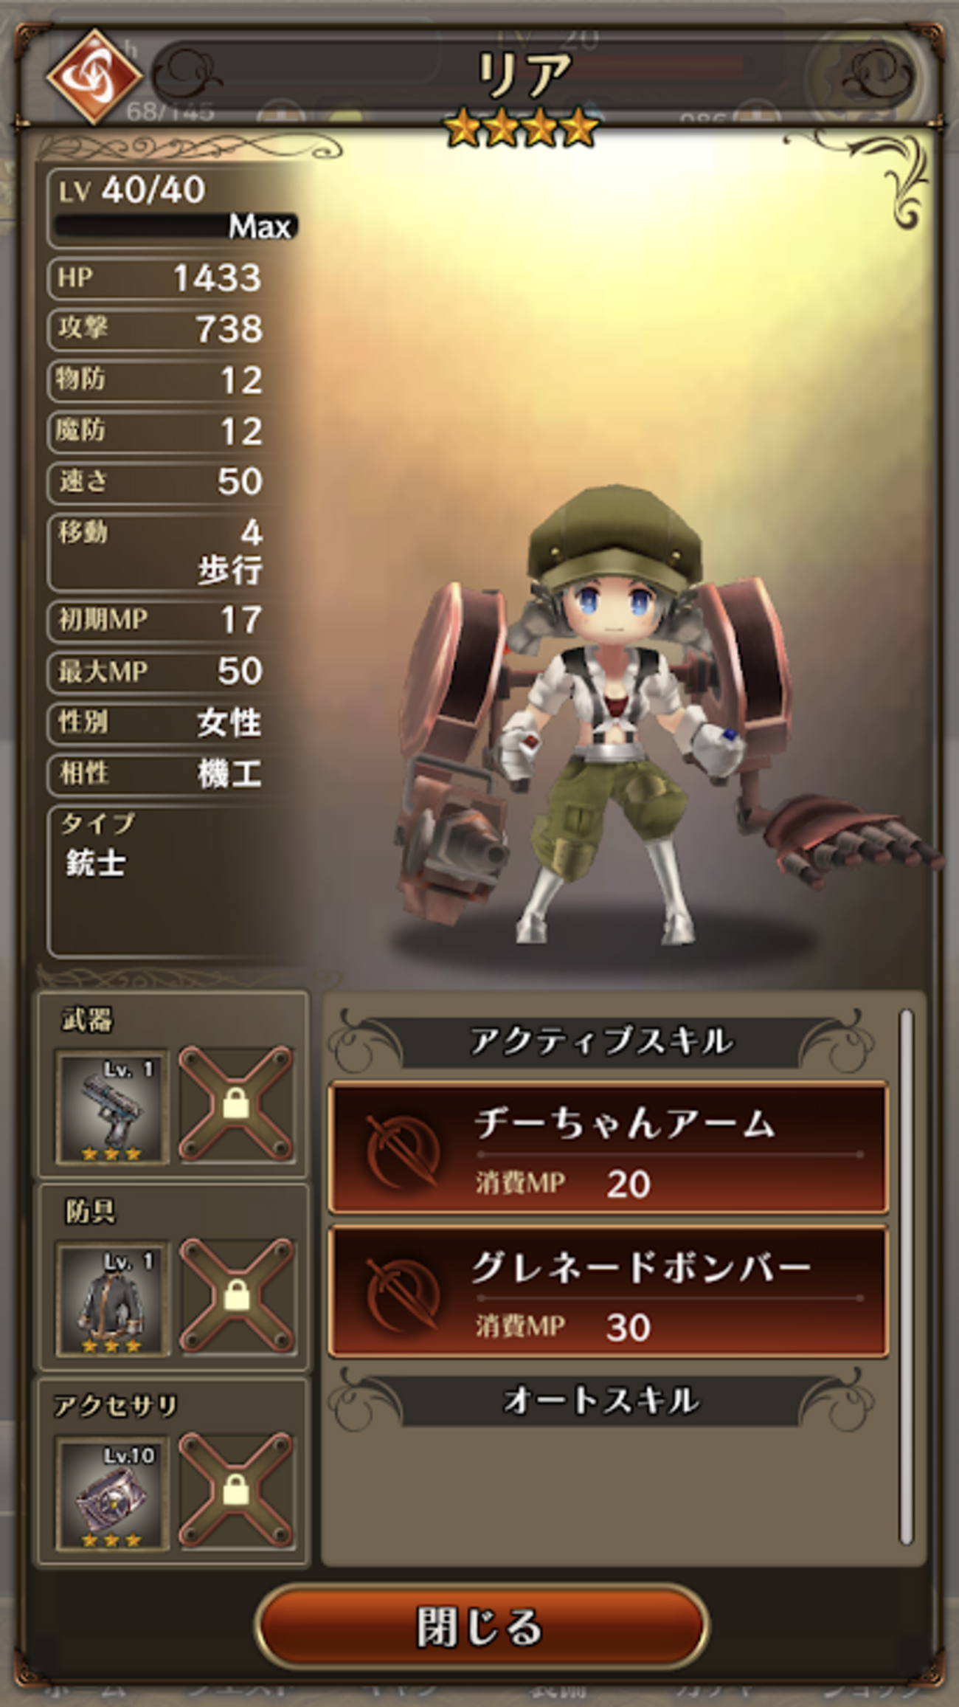Tap the sword icon of グレネードボンバー

point(403,1294)
